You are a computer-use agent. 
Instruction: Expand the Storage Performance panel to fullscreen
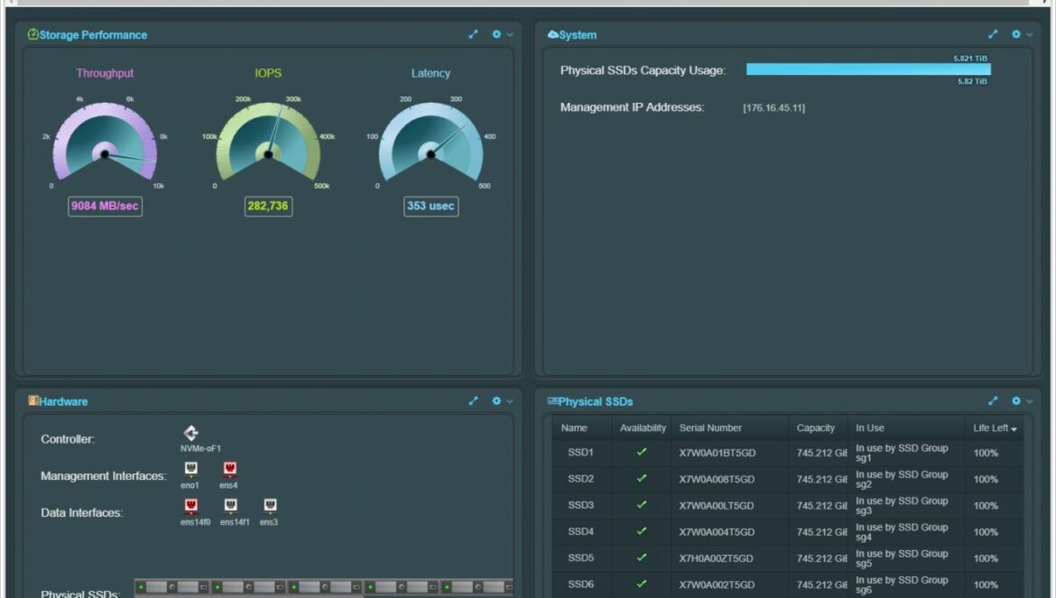[x=474, y=34]
